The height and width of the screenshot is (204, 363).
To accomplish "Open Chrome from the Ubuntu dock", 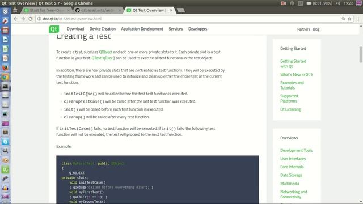I will pos(5,77).
